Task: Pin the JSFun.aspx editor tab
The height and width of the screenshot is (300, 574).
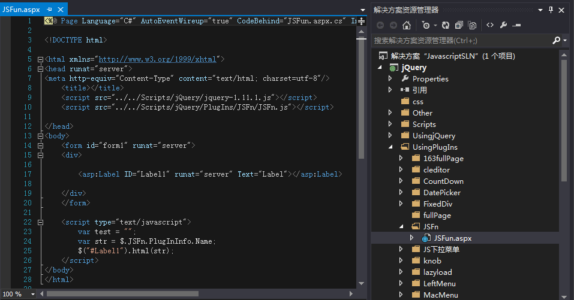Action: 49,10
